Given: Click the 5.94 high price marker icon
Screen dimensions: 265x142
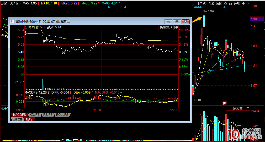Looking at the screenshot, I should (205, 11).
